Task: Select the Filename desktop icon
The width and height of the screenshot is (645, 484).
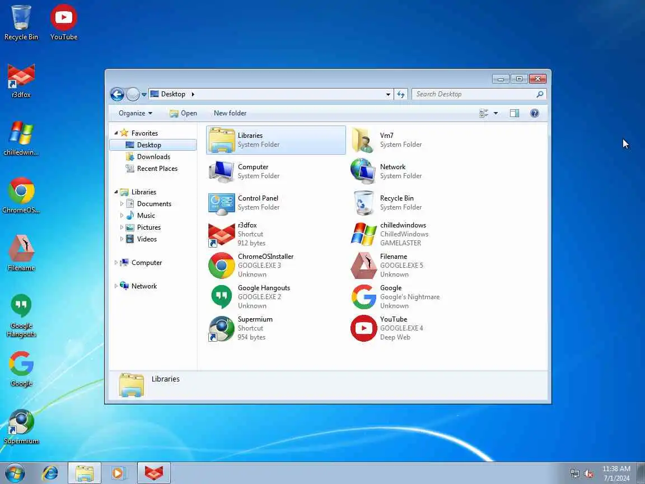Action: coord(21,254)
